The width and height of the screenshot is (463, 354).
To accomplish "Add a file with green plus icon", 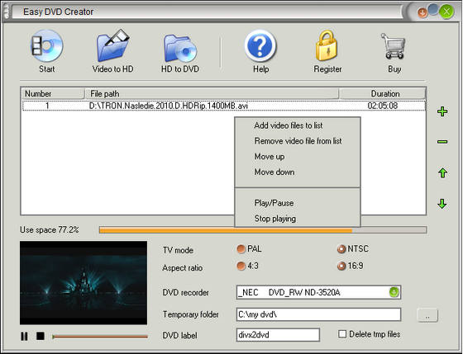I will [x=442, y=111].
